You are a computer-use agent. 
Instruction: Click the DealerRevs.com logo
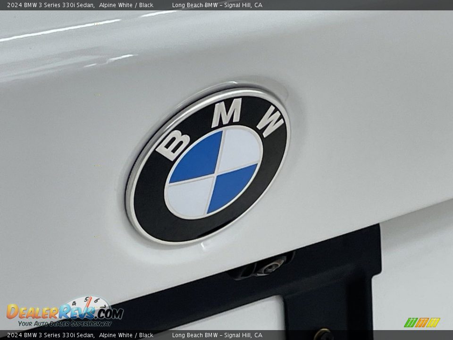pyautogui.click(x=65, y=312)
